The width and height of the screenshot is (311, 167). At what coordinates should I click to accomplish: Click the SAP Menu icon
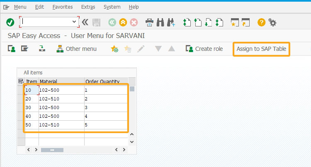[x=24, y=49]
